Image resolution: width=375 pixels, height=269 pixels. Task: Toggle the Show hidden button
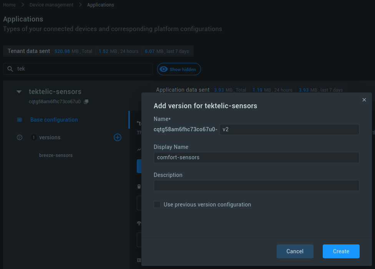click(x=179, y=69)
